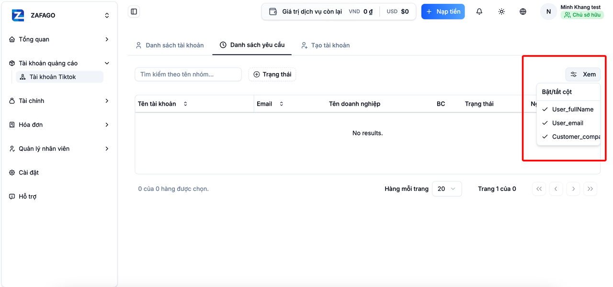Click the Cài đặt gear icon
The width and height of the screenshot is (613, 287).
click(12, 173)
